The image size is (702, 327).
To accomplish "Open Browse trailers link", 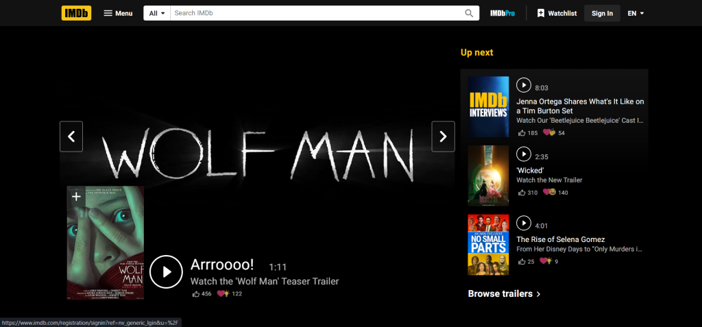I will pyautogui.click(x=505, y=294).
